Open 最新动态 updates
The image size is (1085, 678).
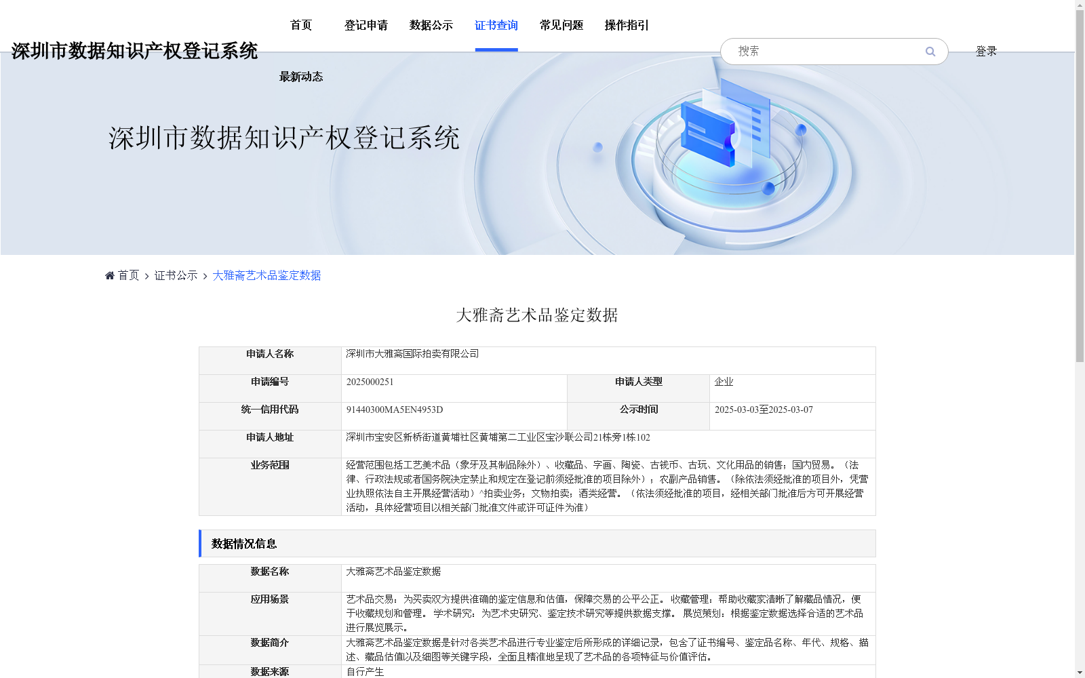click(300, 77)
